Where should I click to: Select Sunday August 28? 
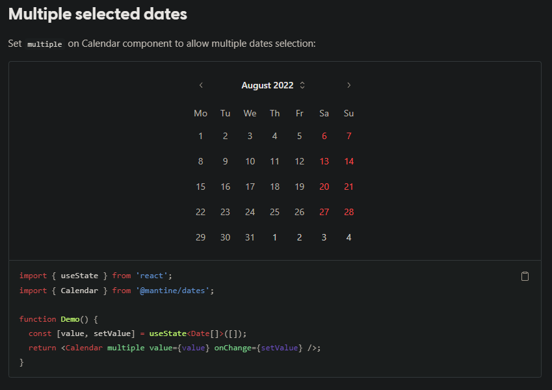point(349,212)
